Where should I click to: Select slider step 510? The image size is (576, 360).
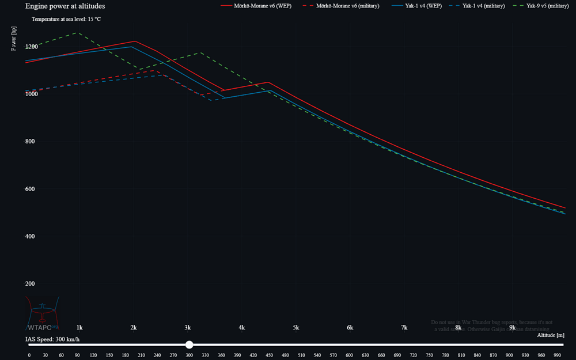click(x=301, y=355)
